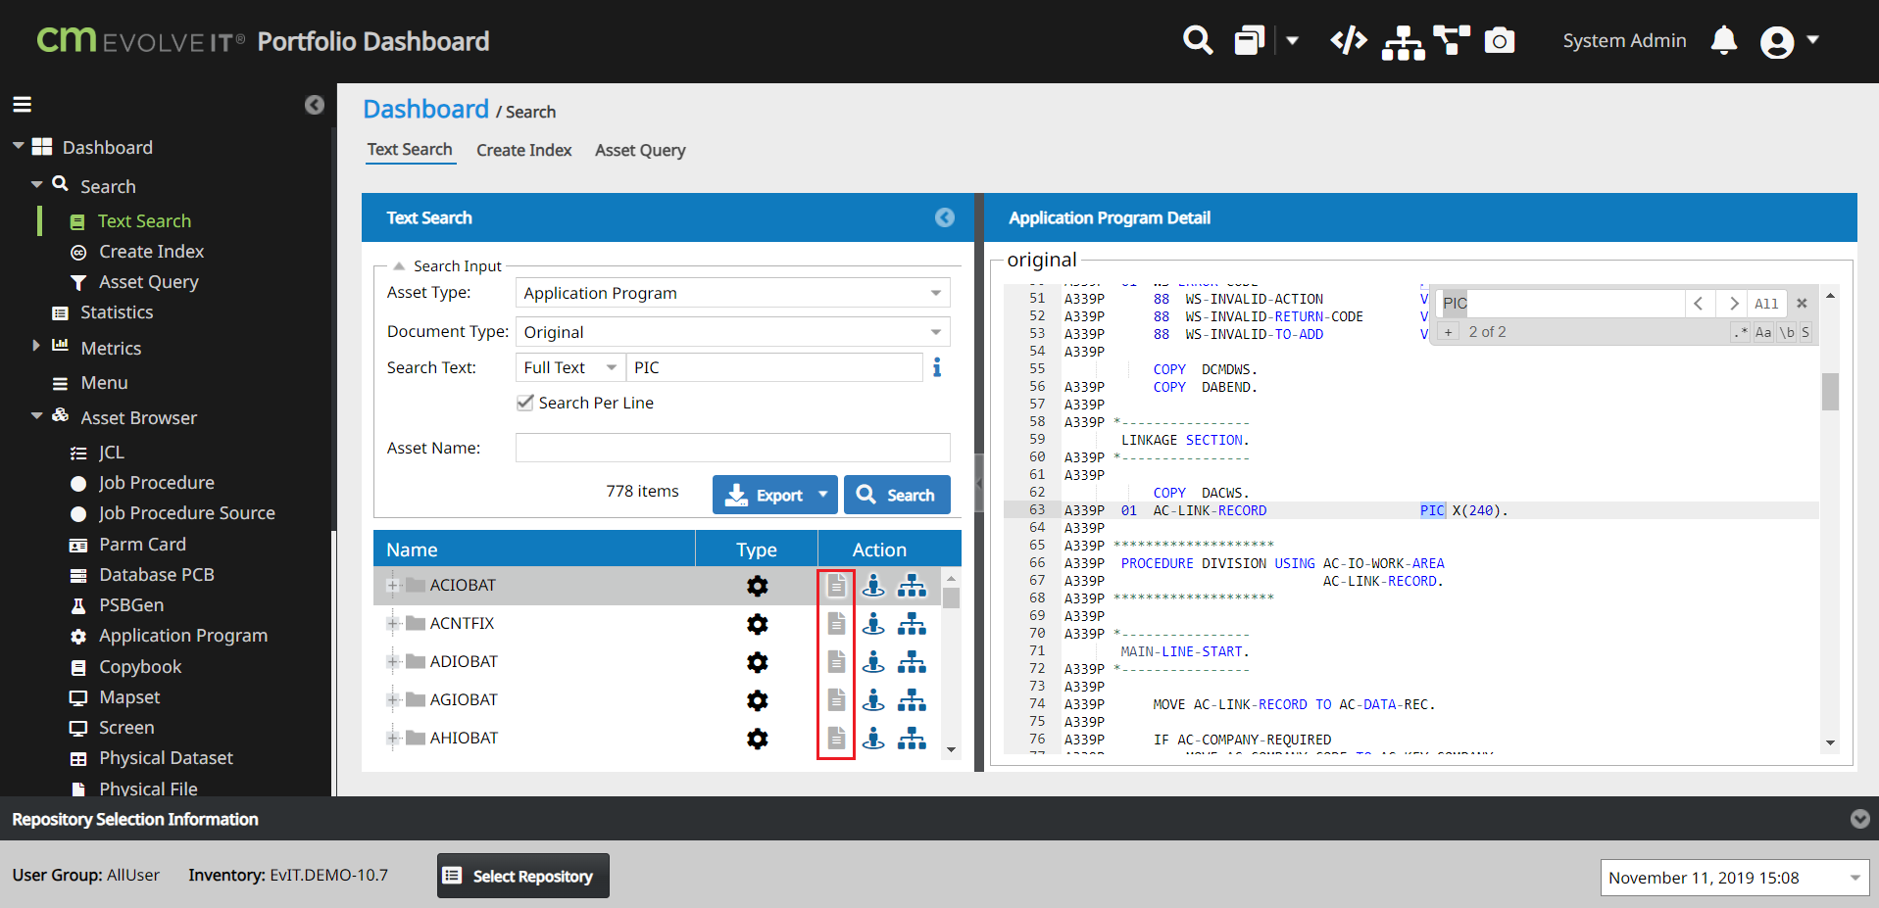The image size is (1879, 908).
Task: Go to previous PIC match in editor
Action: click(1699, 304)
